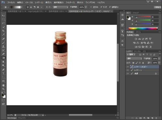Open the フィルター(T) menu
This screenshot has width=162, height=120.
70,2
